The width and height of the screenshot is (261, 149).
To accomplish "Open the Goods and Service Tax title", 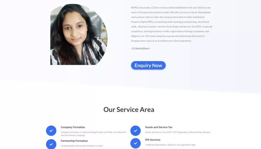I will pyautogui.click(x=159, y=127).
